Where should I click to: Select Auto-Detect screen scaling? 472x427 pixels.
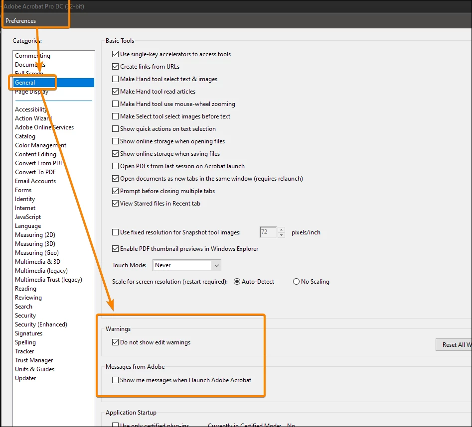click(x=237, y=282)
